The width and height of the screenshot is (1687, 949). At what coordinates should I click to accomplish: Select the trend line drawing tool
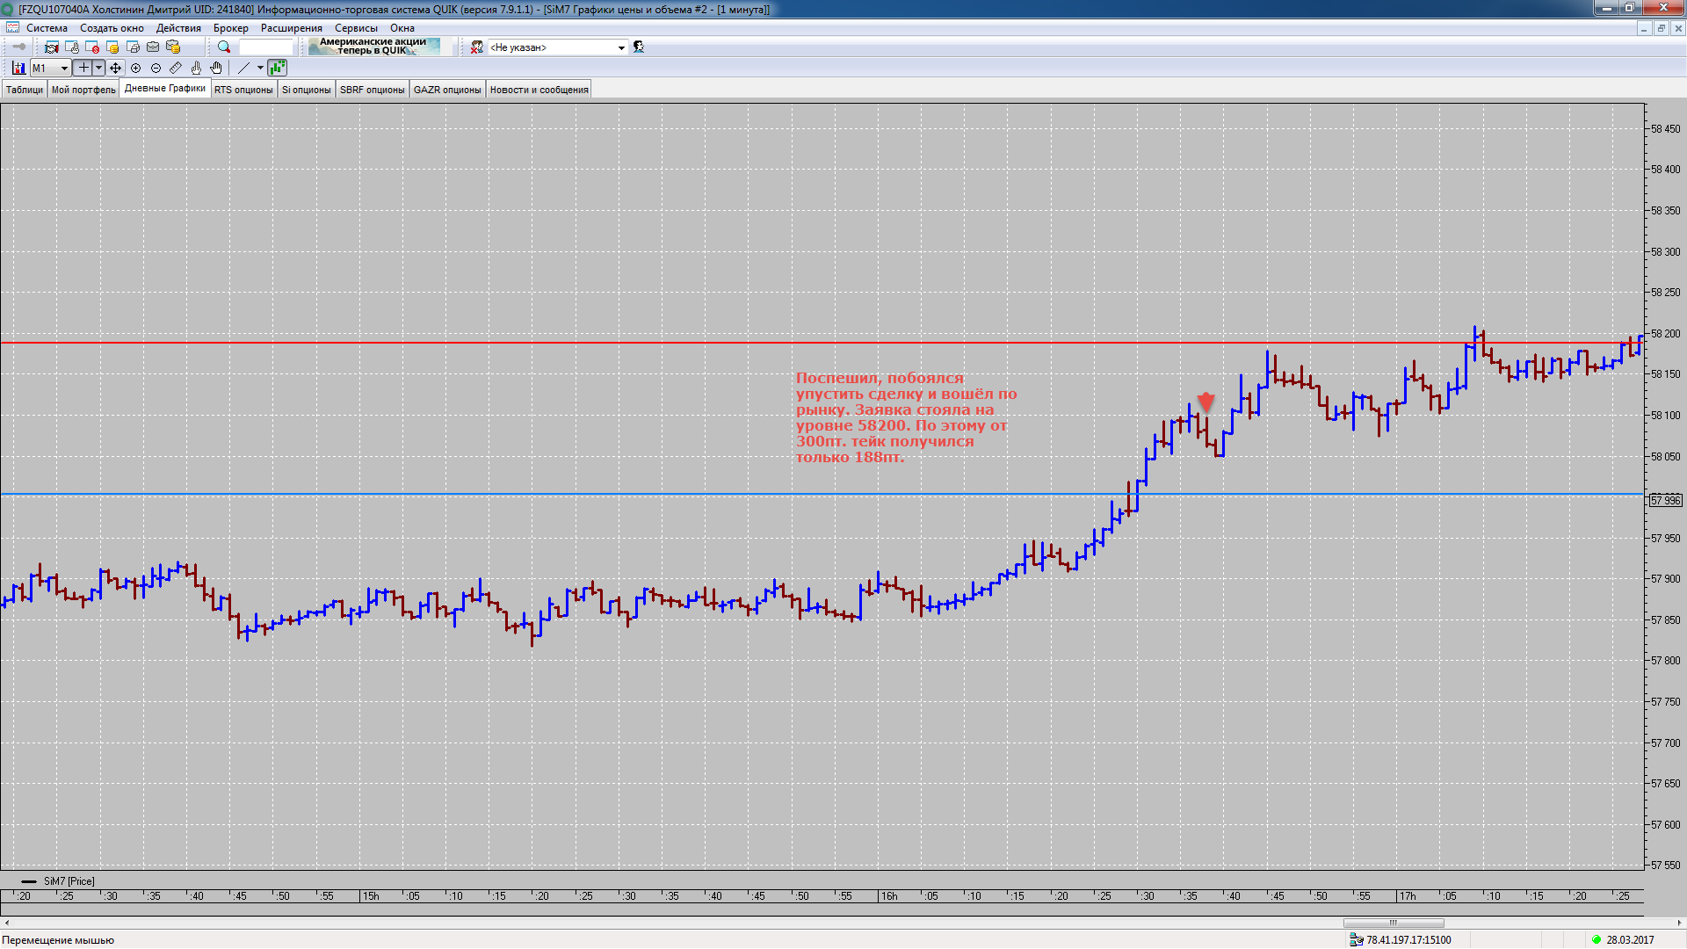pos(244,69)
